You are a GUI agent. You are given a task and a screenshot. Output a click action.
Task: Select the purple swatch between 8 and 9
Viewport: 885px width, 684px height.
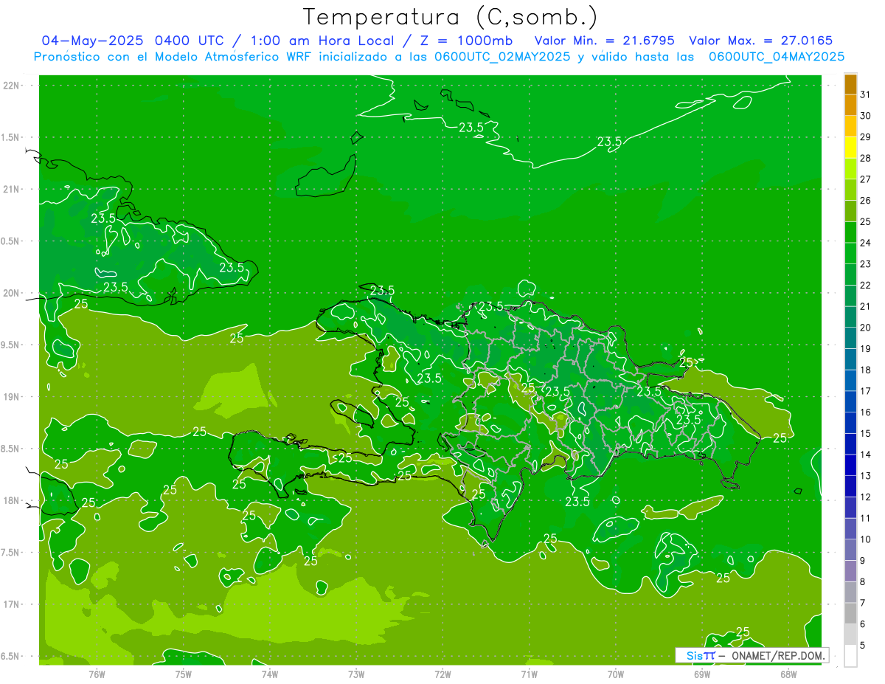click(x=850, y=571)
